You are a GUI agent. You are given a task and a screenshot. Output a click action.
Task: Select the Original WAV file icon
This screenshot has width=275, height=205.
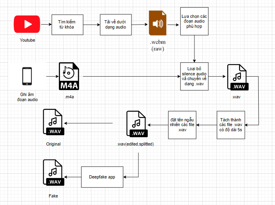(x=54, y=124)
